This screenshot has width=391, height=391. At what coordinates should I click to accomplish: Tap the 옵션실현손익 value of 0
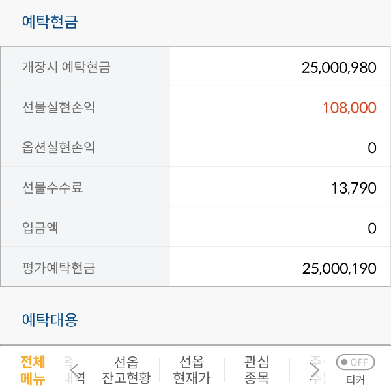(371, 148)
